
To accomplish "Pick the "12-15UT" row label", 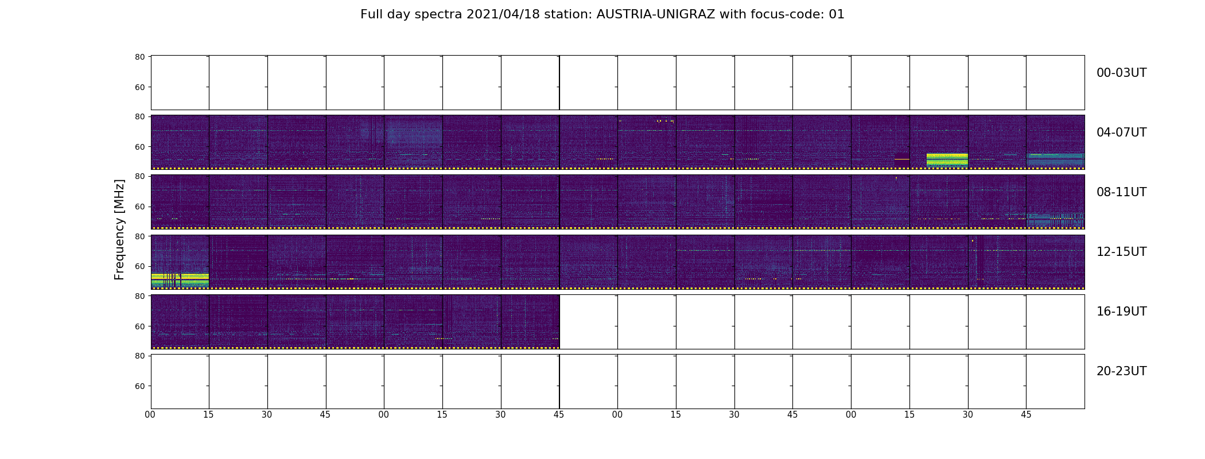I will [x=1121, y=252].
